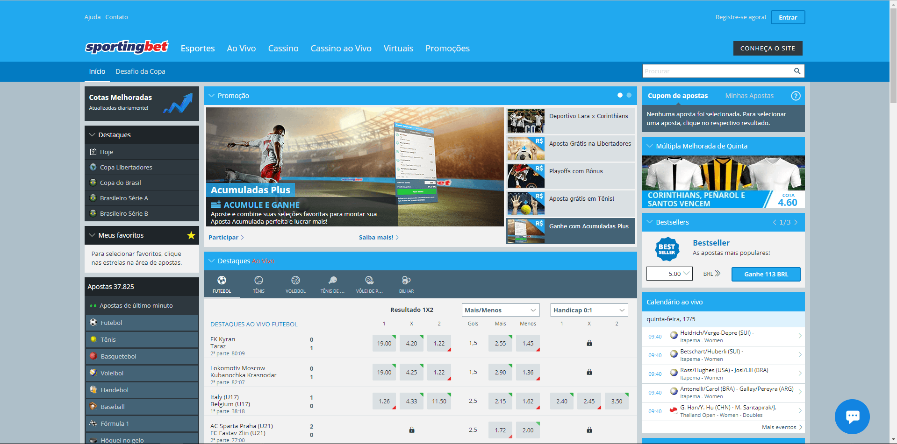Open Fórmula 1 in the sports list
This screenshot has width=897, height=444.
pyautogui.click(x=142, y=423)
